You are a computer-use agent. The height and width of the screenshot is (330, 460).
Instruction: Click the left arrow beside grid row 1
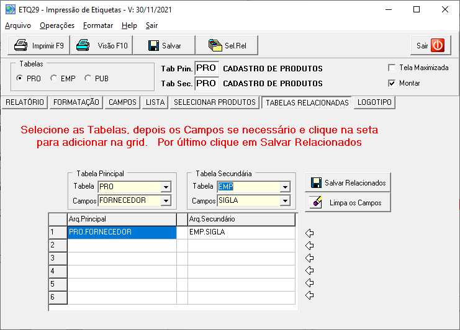point(310,233)
